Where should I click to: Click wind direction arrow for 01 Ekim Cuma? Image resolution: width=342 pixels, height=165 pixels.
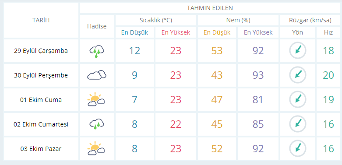pos(298,100)
